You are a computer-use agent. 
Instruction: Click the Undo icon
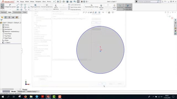point(74,2)
